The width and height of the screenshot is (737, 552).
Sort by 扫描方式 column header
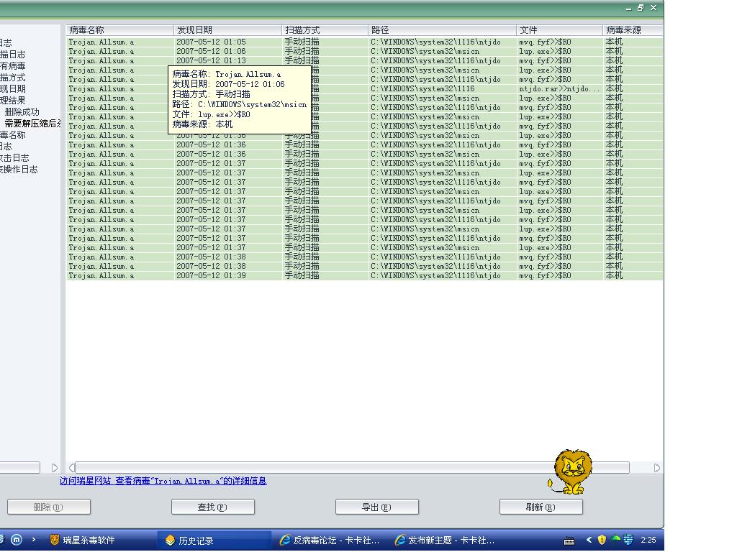pyautogui.click(x=325, y=30)
